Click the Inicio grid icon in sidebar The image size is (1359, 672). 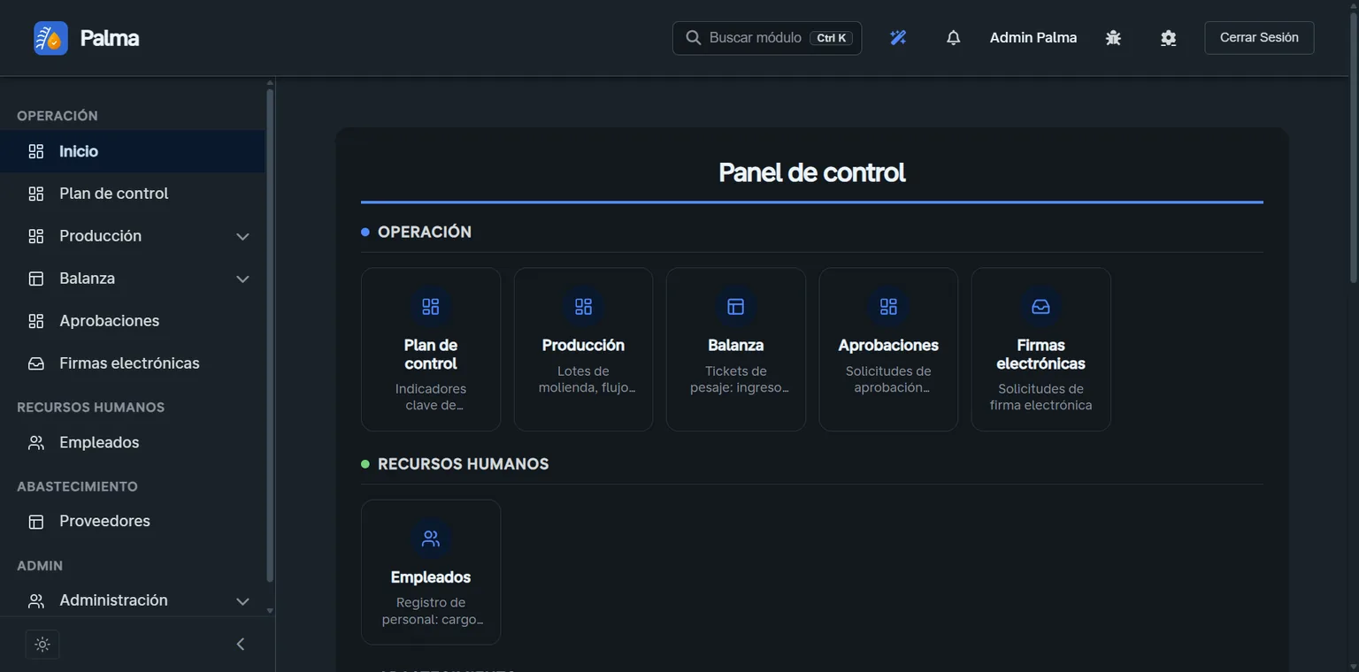pos(36,151)
